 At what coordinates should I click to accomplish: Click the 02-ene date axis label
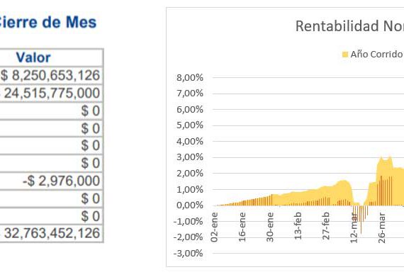[x=214, y=227]
